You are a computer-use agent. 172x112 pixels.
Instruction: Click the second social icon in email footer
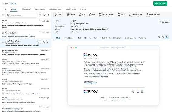pyautogui.click(x=137, y=91)
